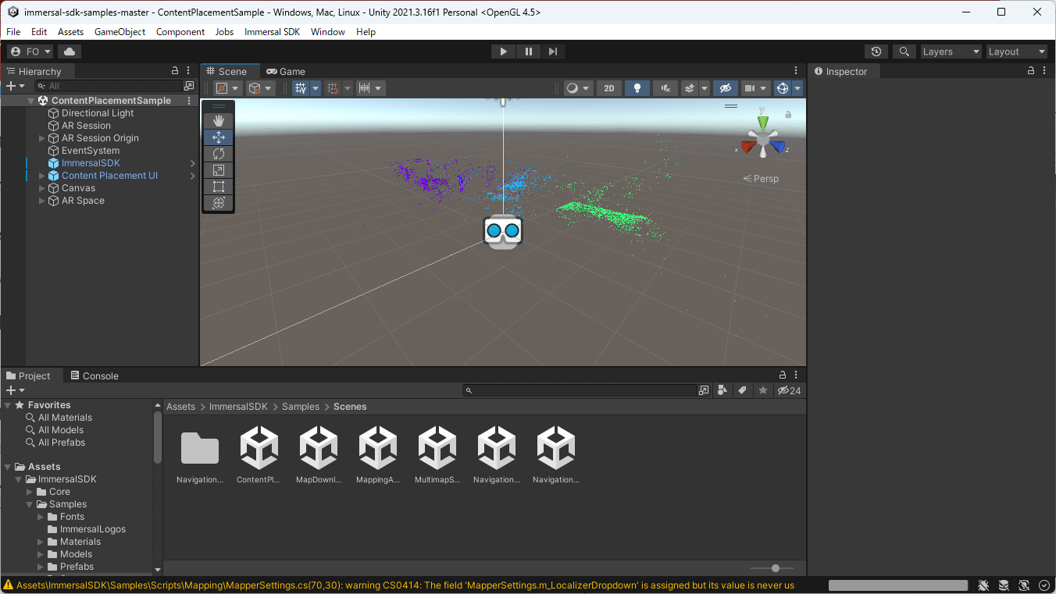Image resolution: width=1056 pixels, height=594 pixels.
Task: Click ImmersalSDK in the breadcrumb path
Action: coord(238,407)
